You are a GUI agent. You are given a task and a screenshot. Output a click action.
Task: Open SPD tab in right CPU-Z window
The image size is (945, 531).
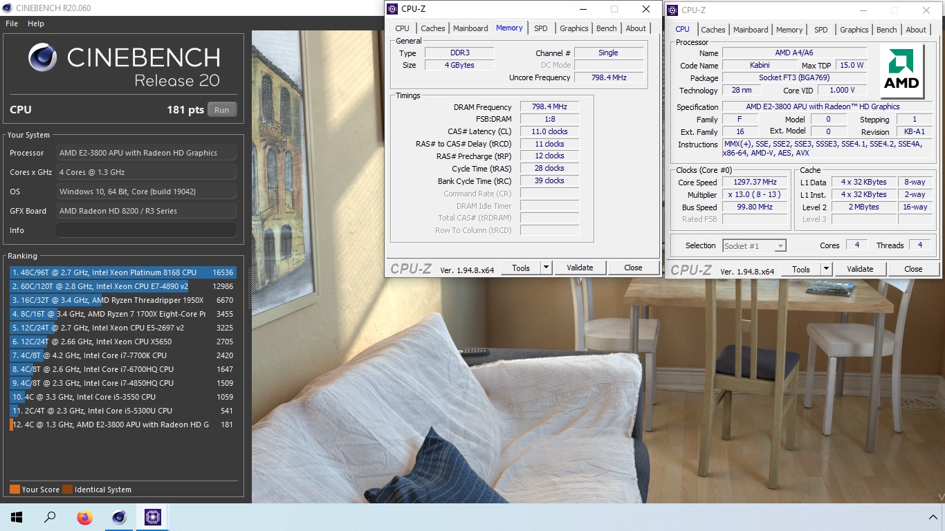(x=821, y=30)
